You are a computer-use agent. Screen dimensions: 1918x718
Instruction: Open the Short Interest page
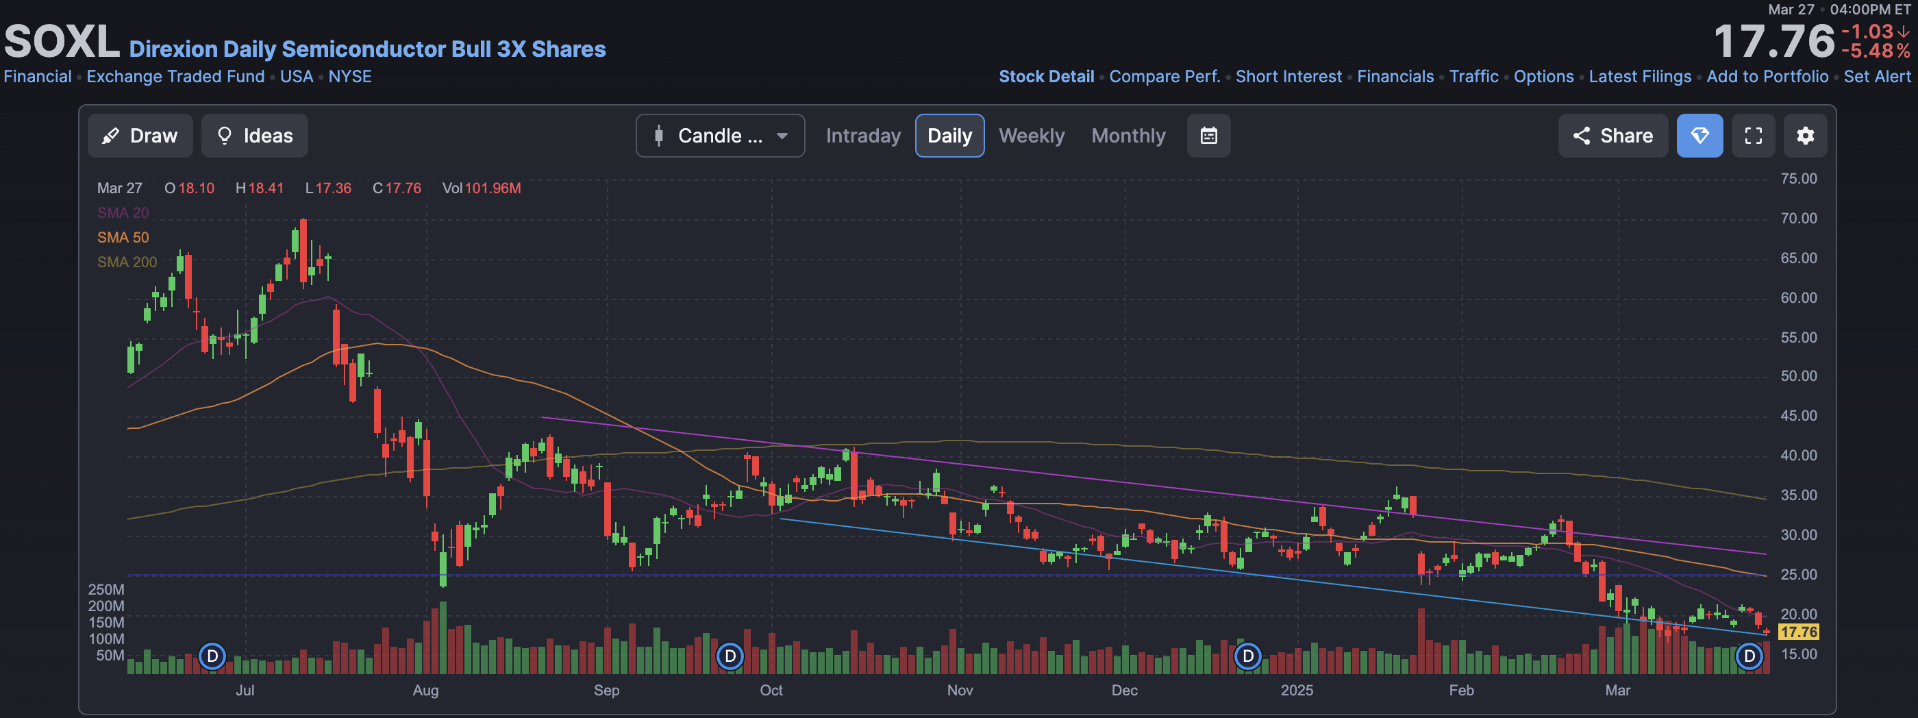[x=1289, y=77]
